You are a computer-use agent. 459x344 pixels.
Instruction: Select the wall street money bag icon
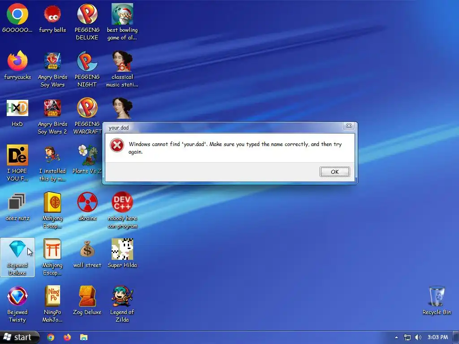click(87, 254)
